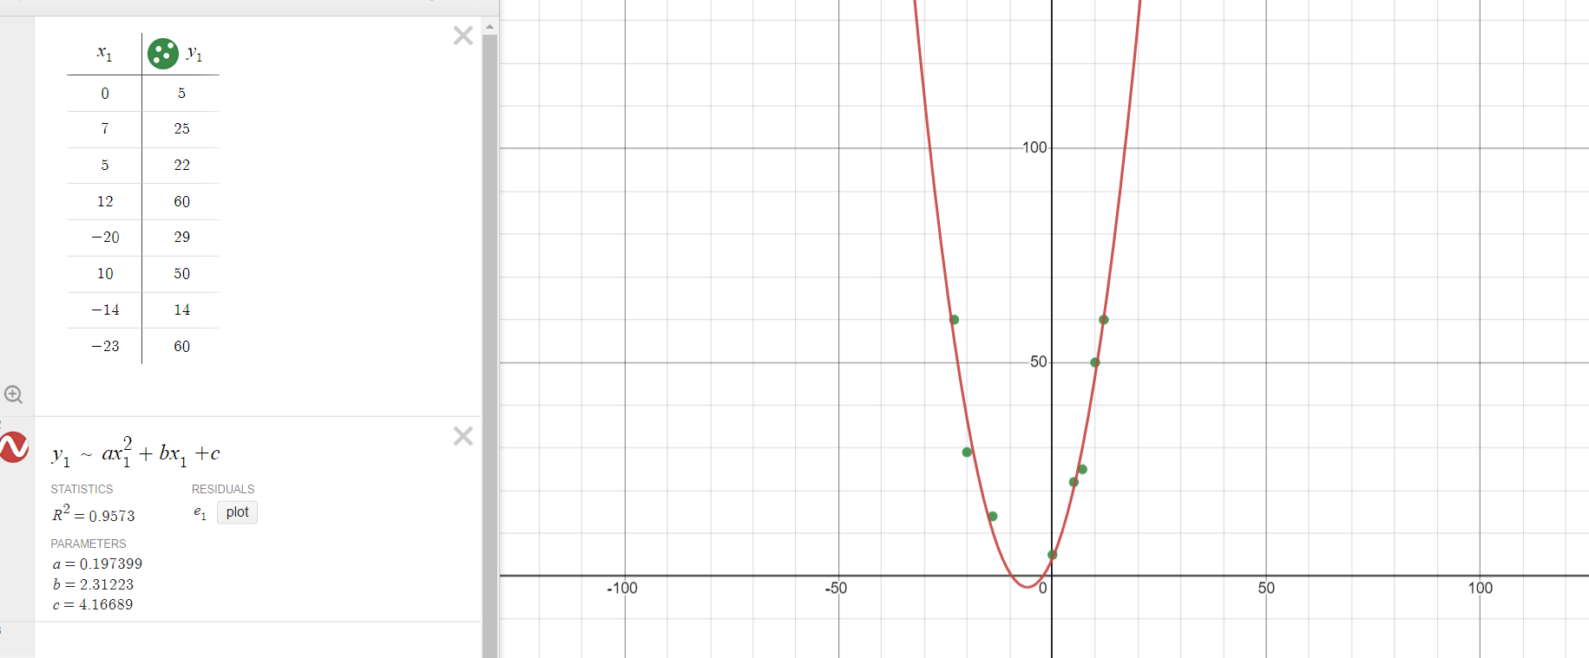Image resolution: width=1589 pixels, height=658 pixels.
Task: Click the data point at (−23, 60) on graph
Action: [x=954, y=320]
